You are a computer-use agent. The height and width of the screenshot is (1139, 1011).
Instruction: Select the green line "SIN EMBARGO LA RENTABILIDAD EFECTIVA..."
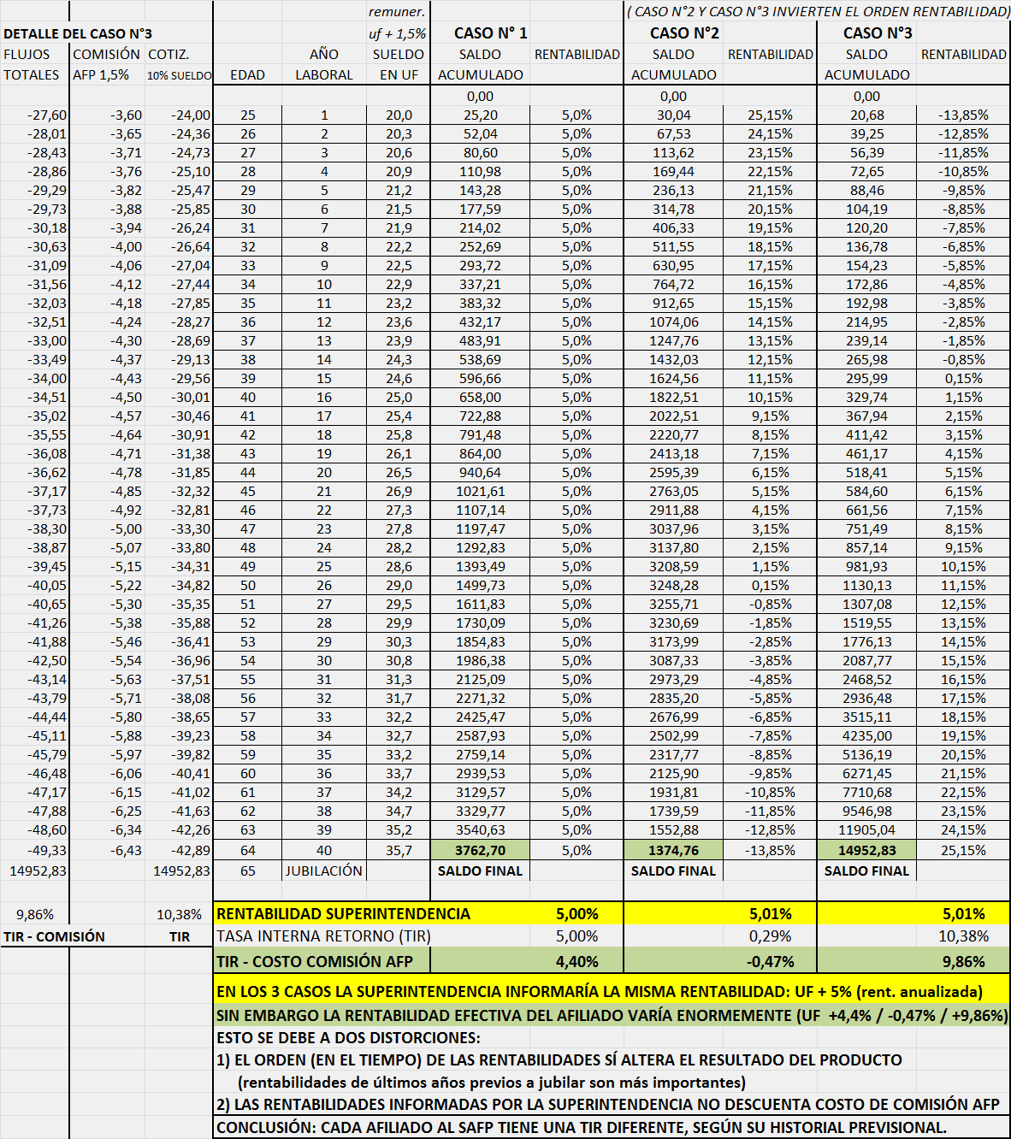(x=612, y=1015)
